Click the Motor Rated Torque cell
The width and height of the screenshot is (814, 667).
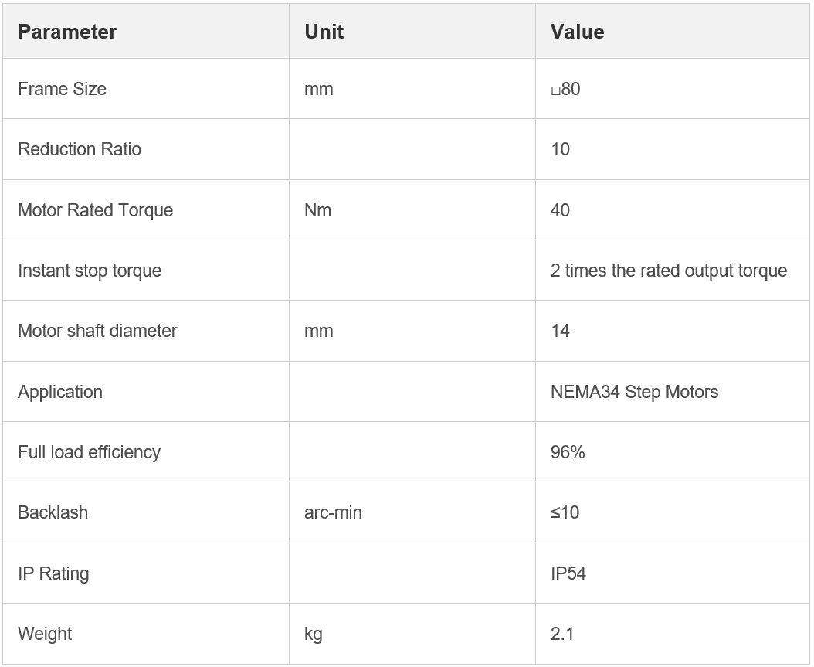coord(95,210)
